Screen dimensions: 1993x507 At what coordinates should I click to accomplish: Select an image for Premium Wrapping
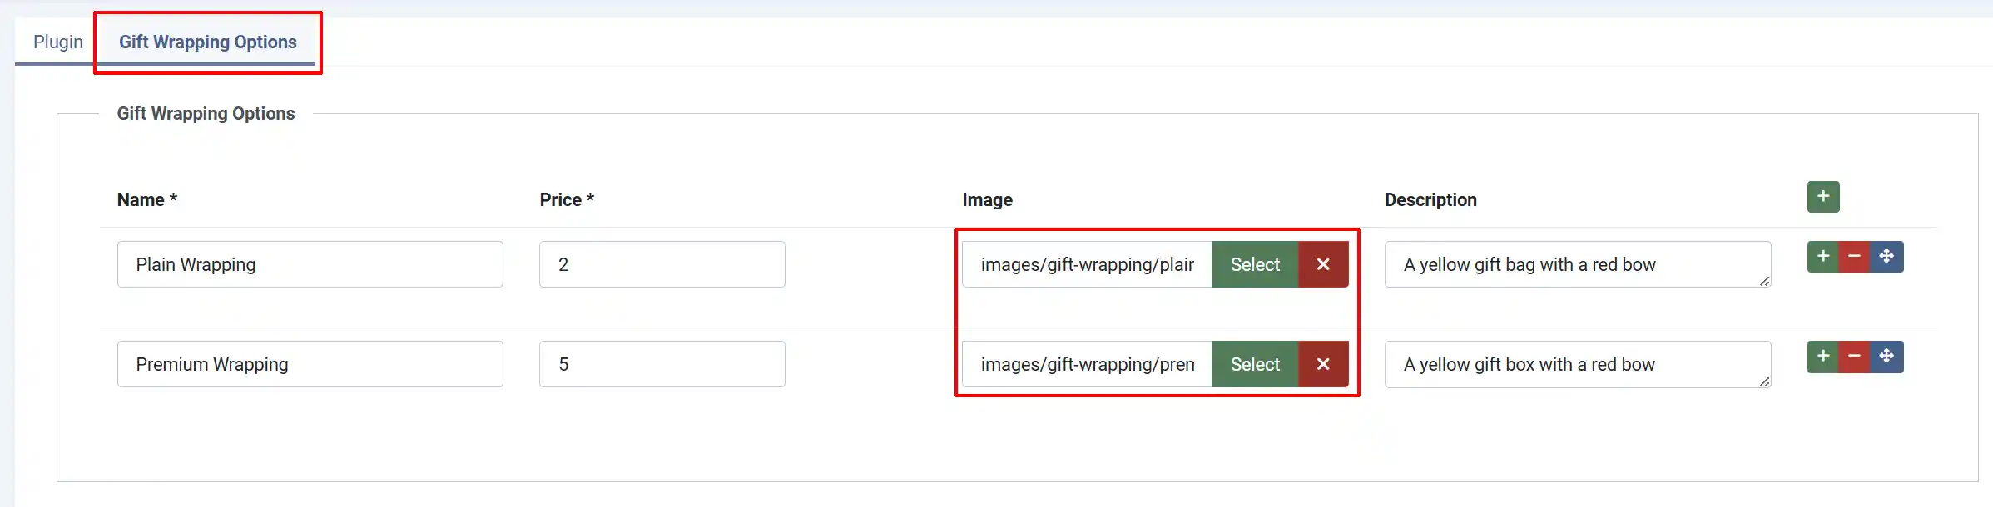click(1255, 364)
